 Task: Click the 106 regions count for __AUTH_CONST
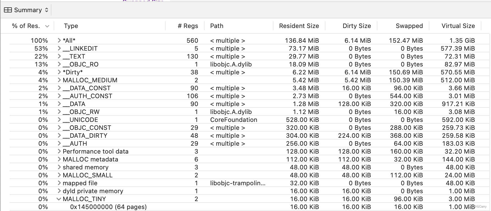click(x=192, y=96)
